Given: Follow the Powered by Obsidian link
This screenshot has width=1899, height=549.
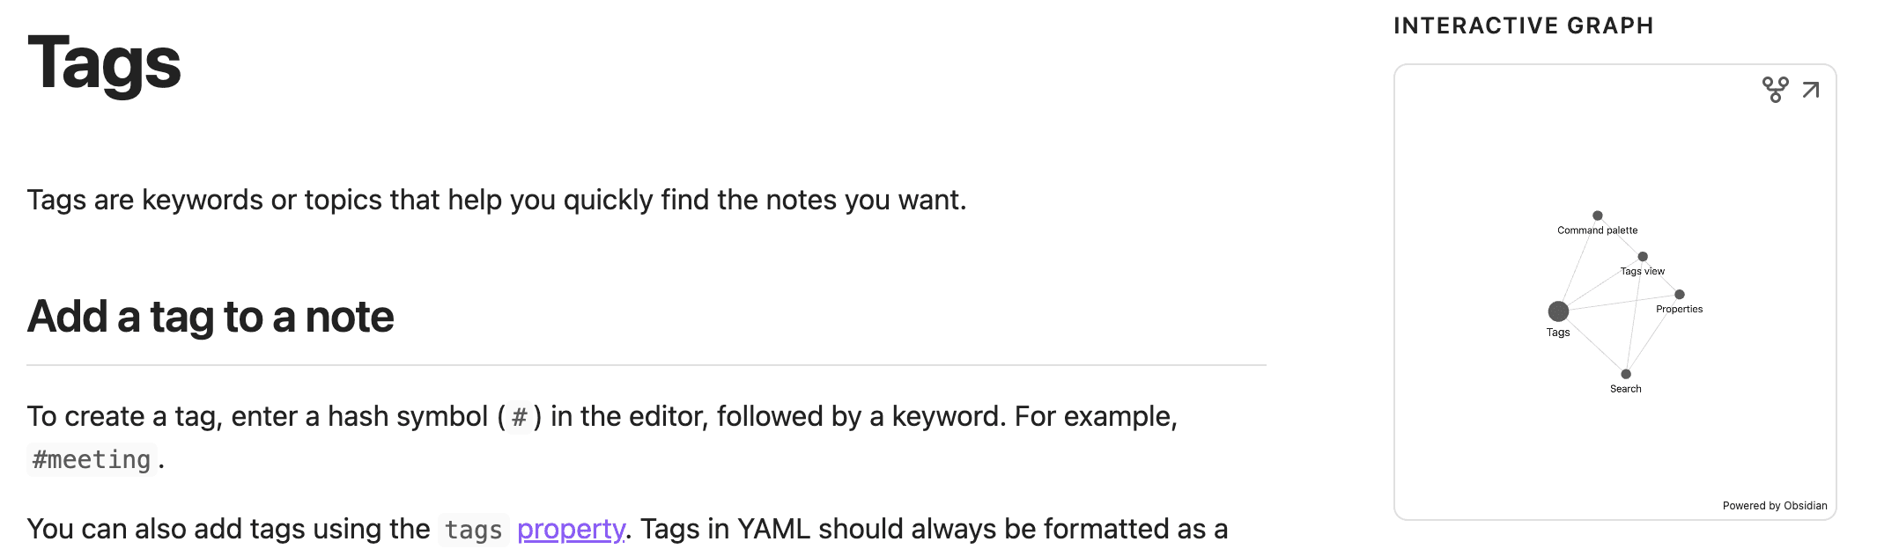Looking at the screenshot, I should coord(1775,506).
